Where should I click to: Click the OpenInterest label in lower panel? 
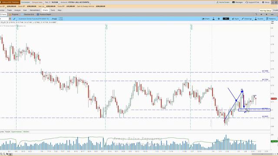point(17,132)
